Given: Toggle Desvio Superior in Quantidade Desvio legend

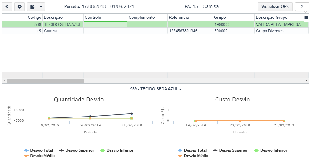Looking at the screenshot, I should click(x=76, y=150).
